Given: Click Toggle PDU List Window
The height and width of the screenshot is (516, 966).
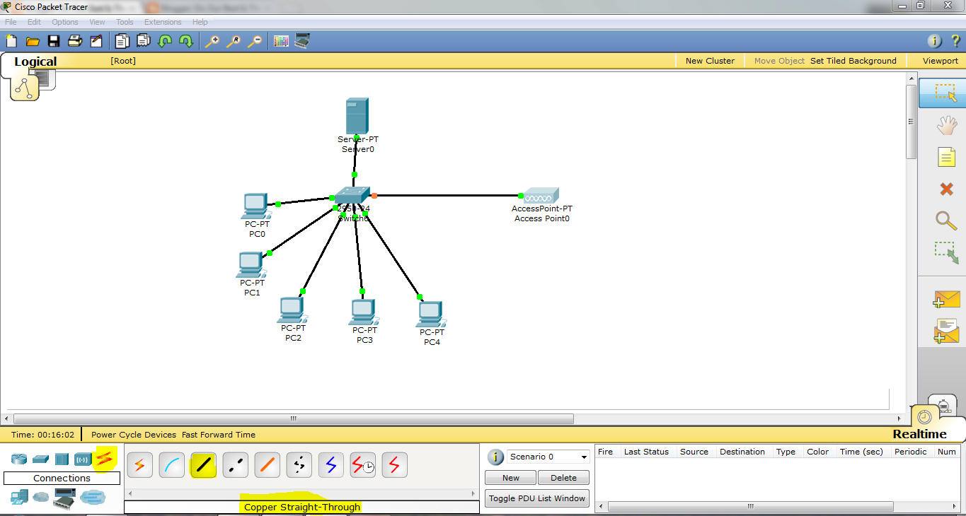Looking at the screenshot, I should coord(537,498).
